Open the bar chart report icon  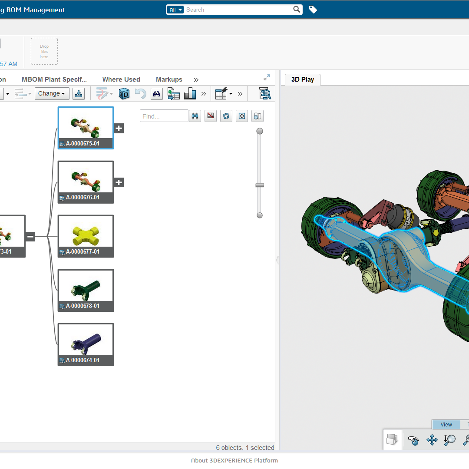pyautogui.click(x=190, y=93)
